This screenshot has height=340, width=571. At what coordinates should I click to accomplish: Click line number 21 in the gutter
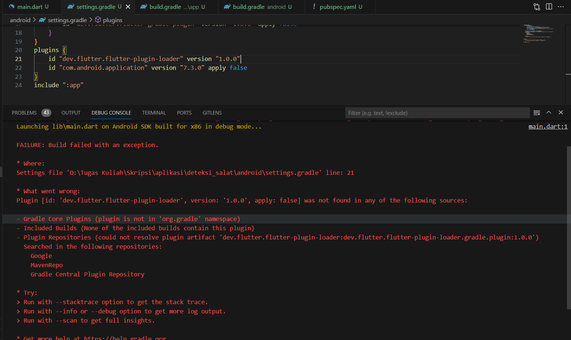18,59
